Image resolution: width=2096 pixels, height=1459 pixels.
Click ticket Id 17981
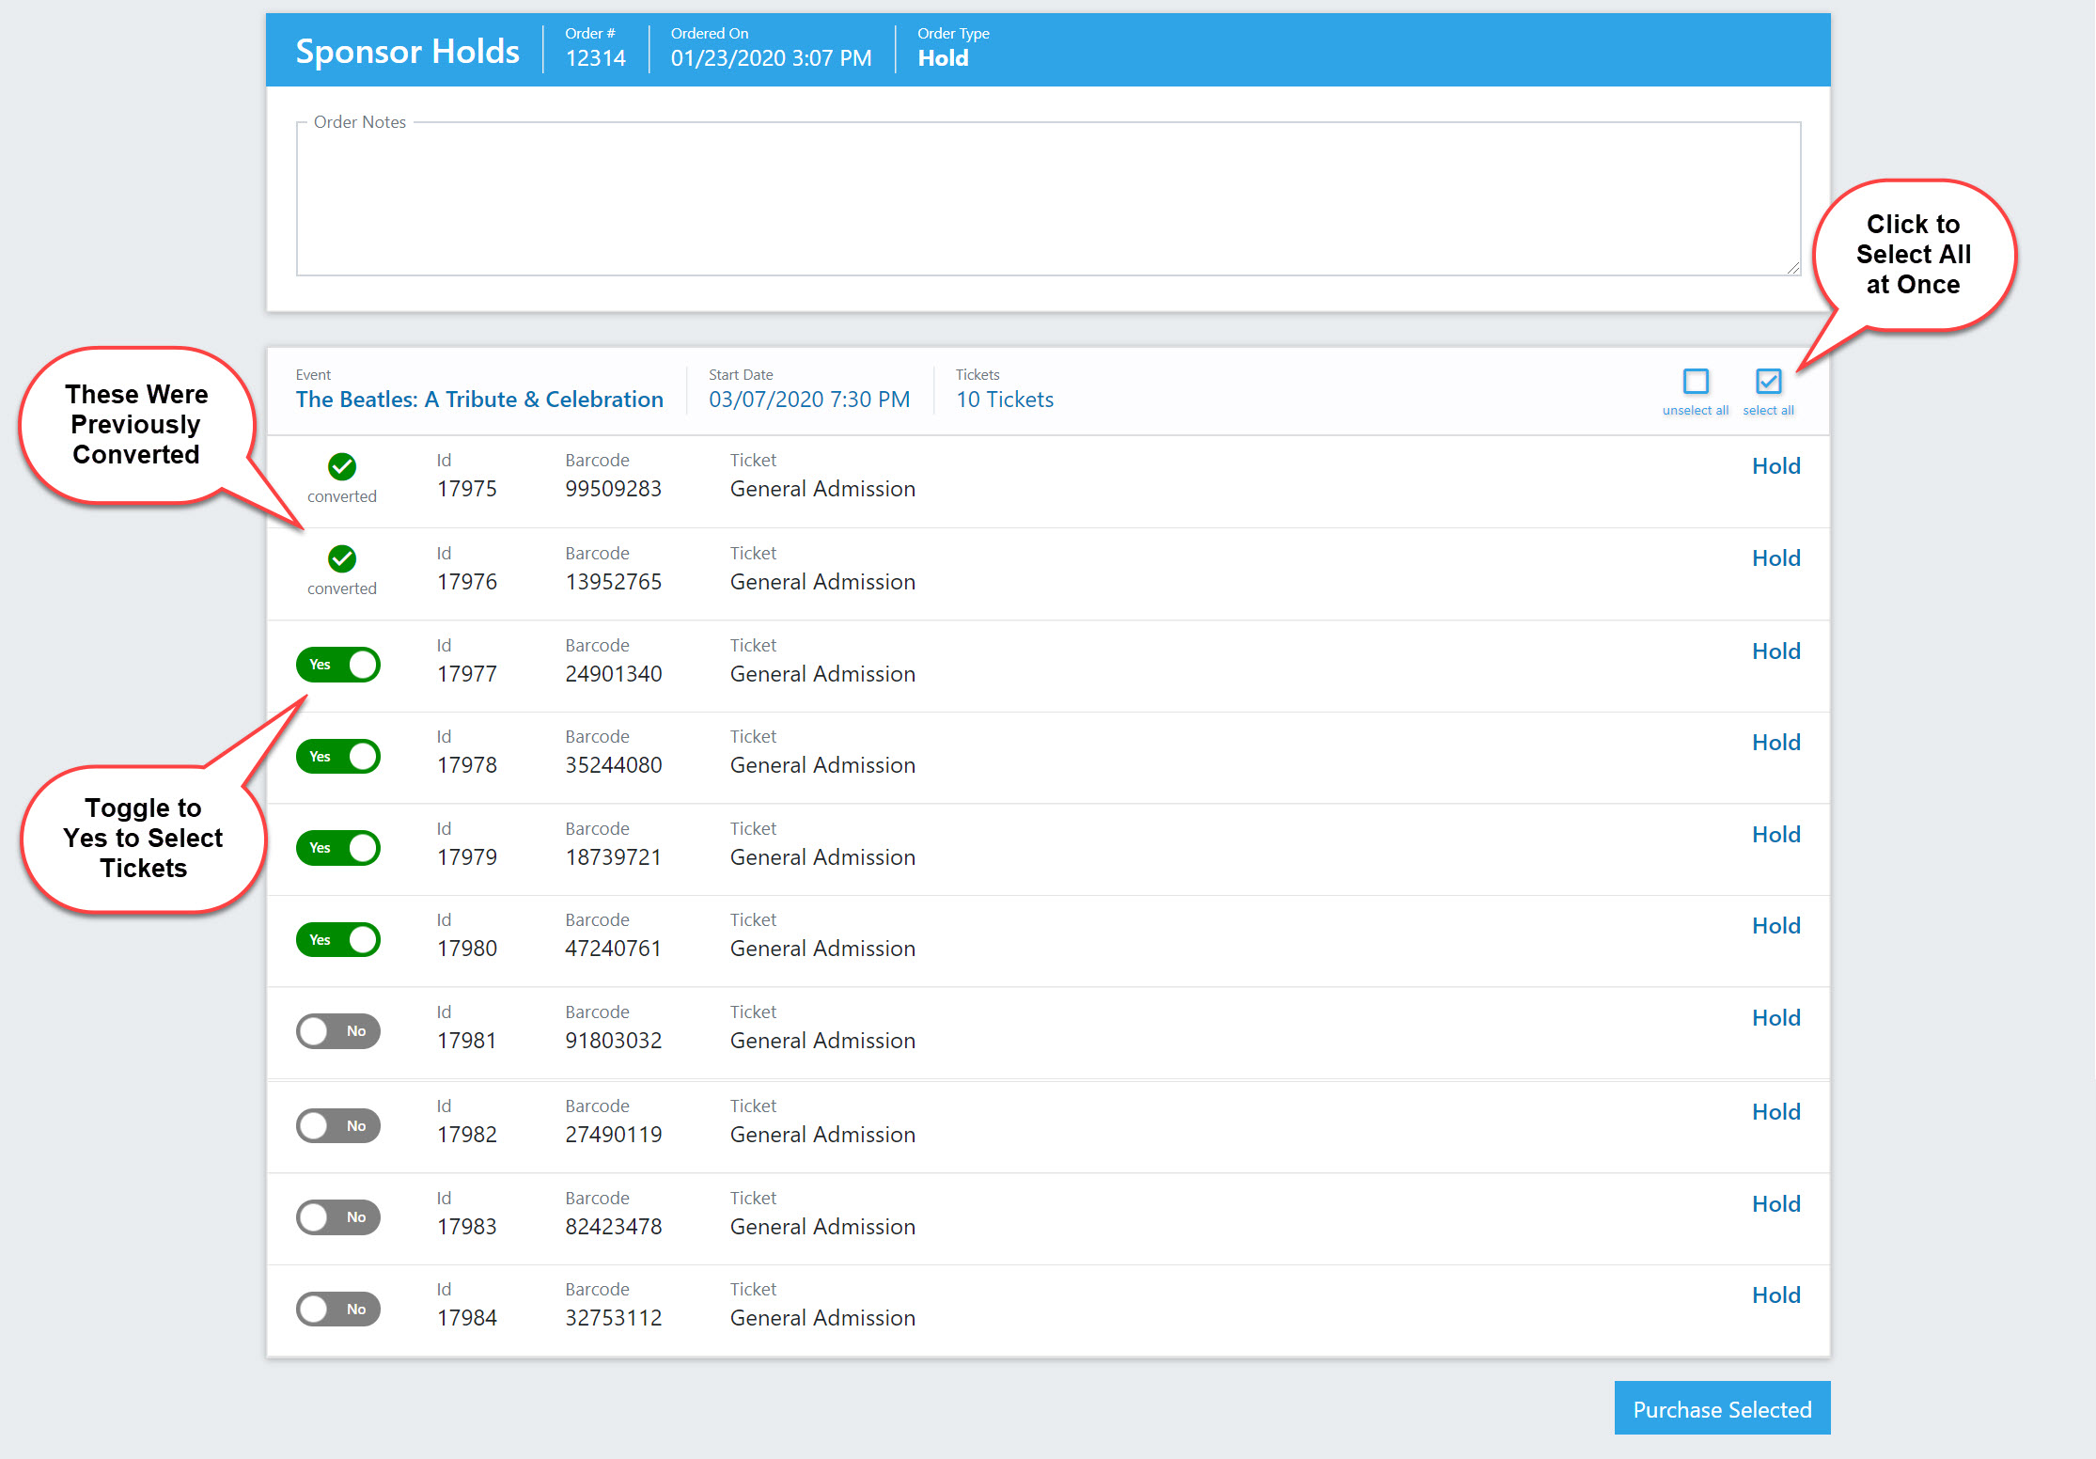click(x=467, y=1041)
